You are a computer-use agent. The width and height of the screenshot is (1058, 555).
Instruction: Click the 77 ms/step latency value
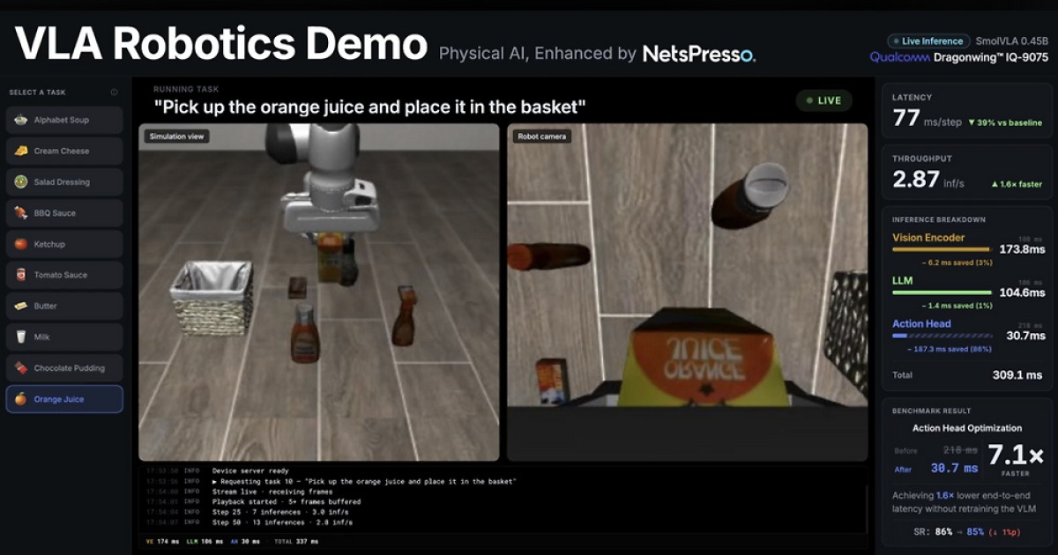click(x=926, y=118)
